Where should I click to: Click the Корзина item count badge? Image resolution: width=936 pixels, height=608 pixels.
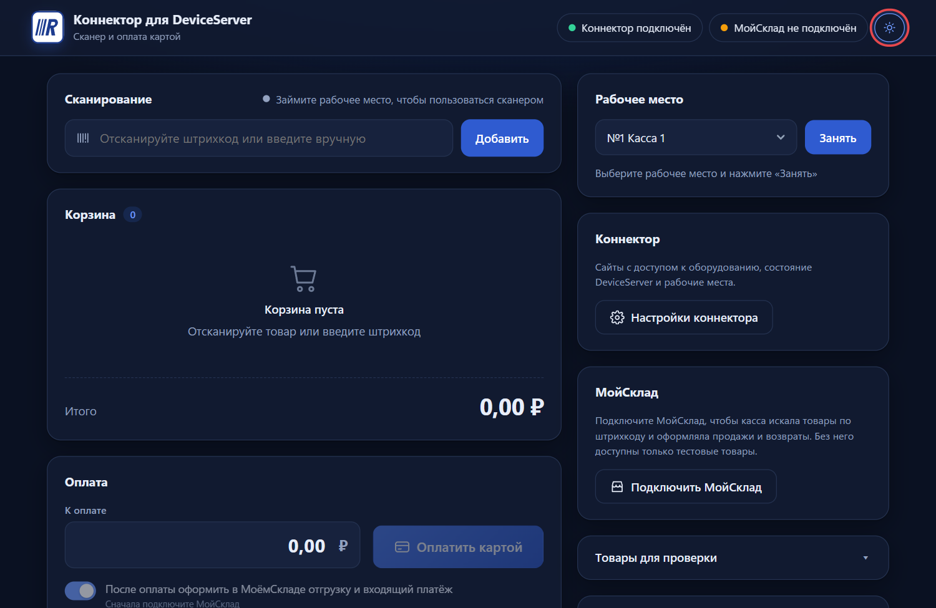(x=132, y=215)
